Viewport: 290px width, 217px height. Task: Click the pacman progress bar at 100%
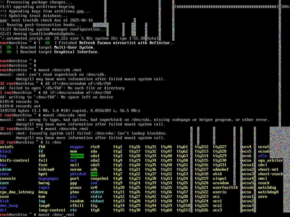227,7
